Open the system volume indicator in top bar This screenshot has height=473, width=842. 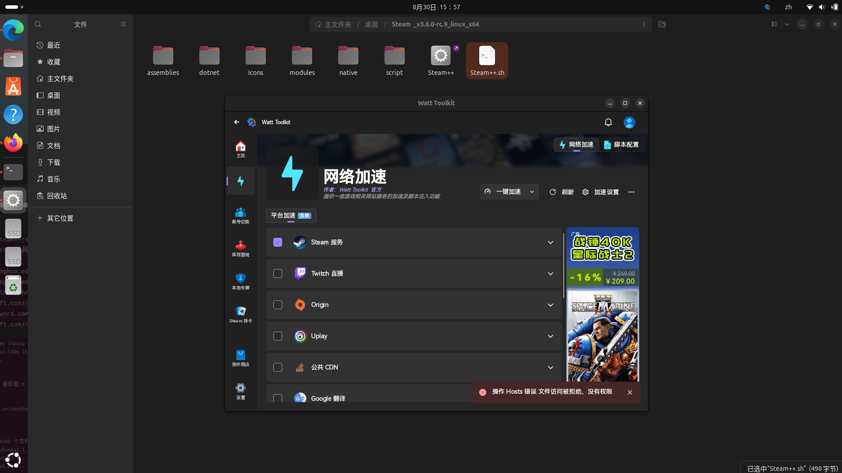coord(822,7)
